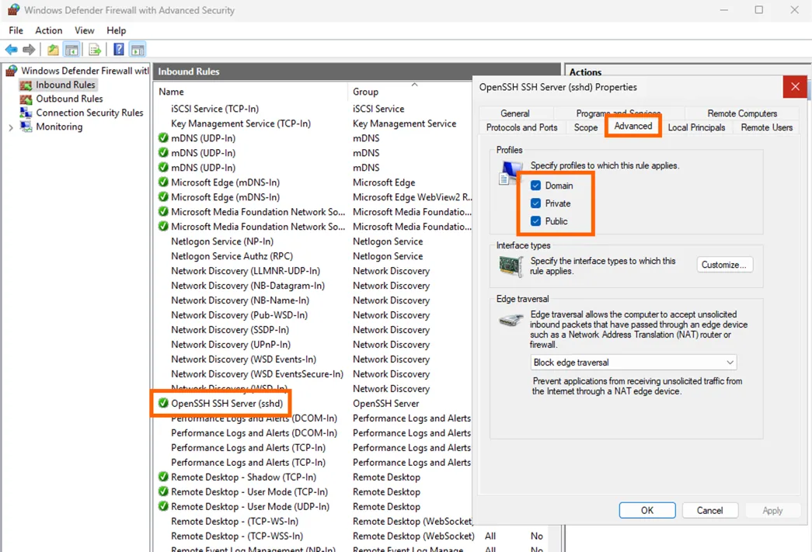Click the root Windows Defender Firewall tree icon

point(12,71)
